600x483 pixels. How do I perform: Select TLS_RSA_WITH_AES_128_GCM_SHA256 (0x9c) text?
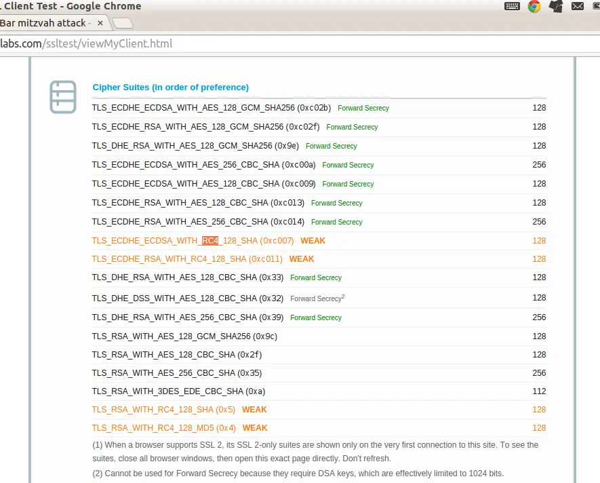pos(184,336)
